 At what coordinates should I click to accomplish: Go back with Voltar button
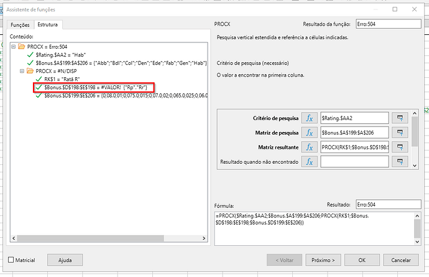(x=284, y=260)
